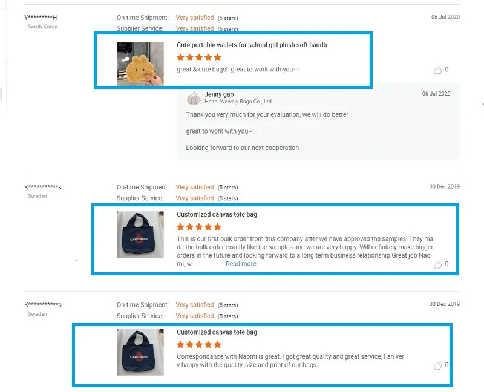Click Hebei Wewely Bags Co., Ltd. company name
Viewport: 484px width, 392px height.
[238, 102]
